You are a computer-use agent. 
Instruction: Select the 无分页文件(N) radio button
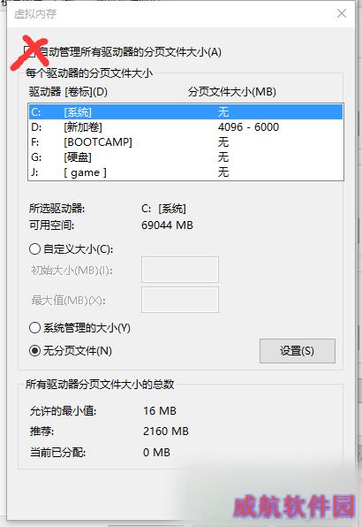click(x=35, y=351)
